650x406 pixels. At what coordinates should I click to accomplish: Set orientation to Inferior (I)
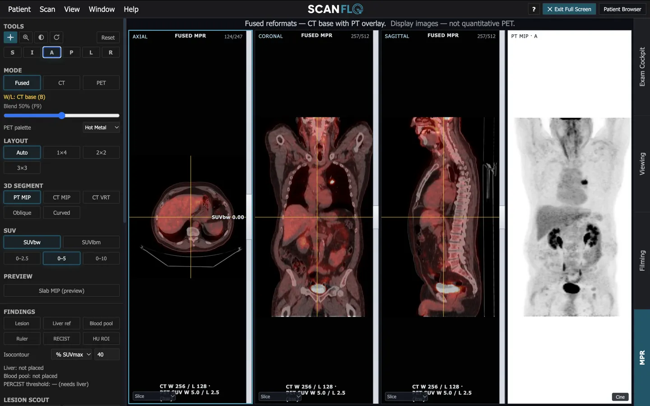click(x=32, y=52)
